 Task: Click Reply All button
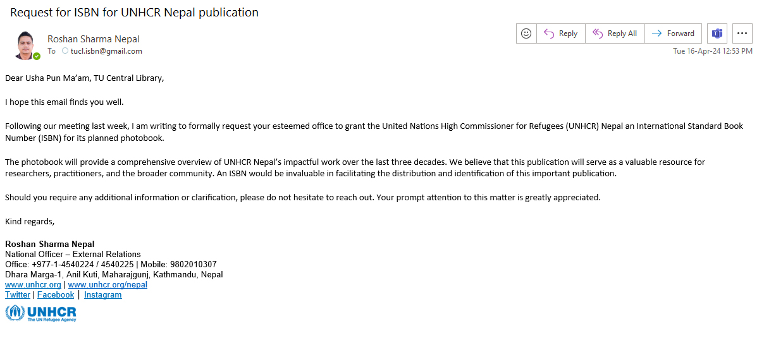pyautogui.click(x=615, y=33)
